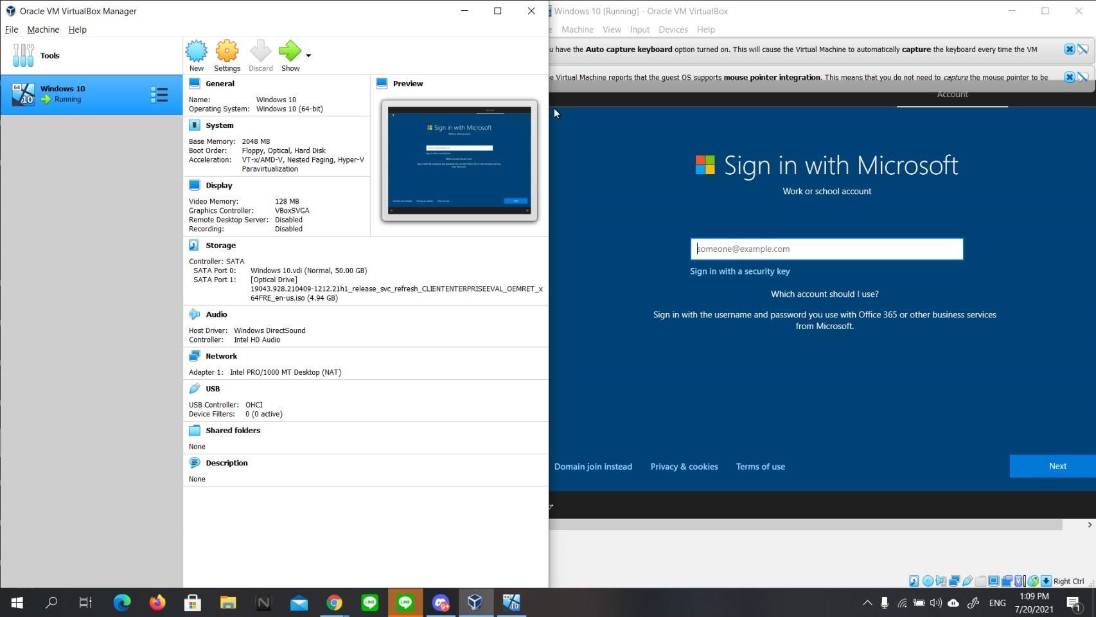Viewport: 1096px width, 617px height.
Task: Open the View menu in the VM window
Action: tap(612, 30)
